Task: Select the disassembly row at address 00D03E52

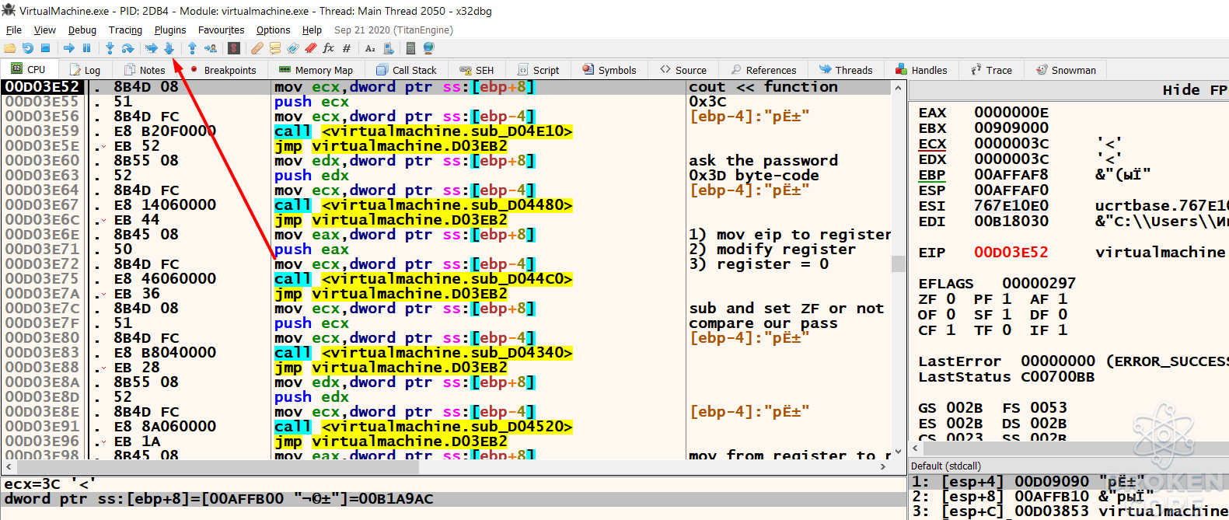Action: click(x=445, y=87)
